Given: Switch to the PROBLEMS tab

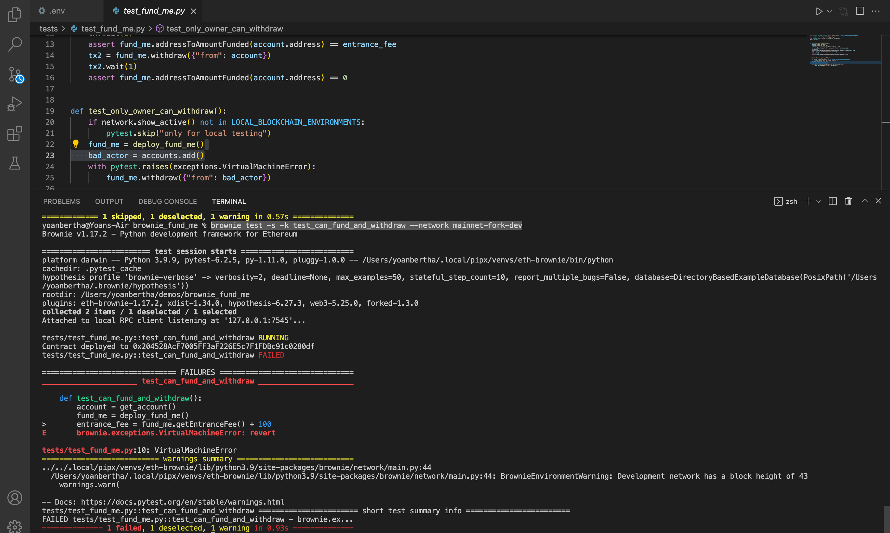Looking at the screenshot, I should [x=61, y=201].
